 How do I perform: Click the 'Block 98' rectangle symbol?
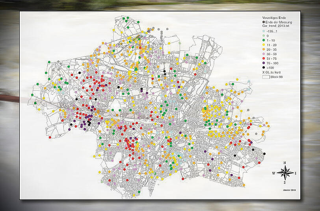pos(266,77)
